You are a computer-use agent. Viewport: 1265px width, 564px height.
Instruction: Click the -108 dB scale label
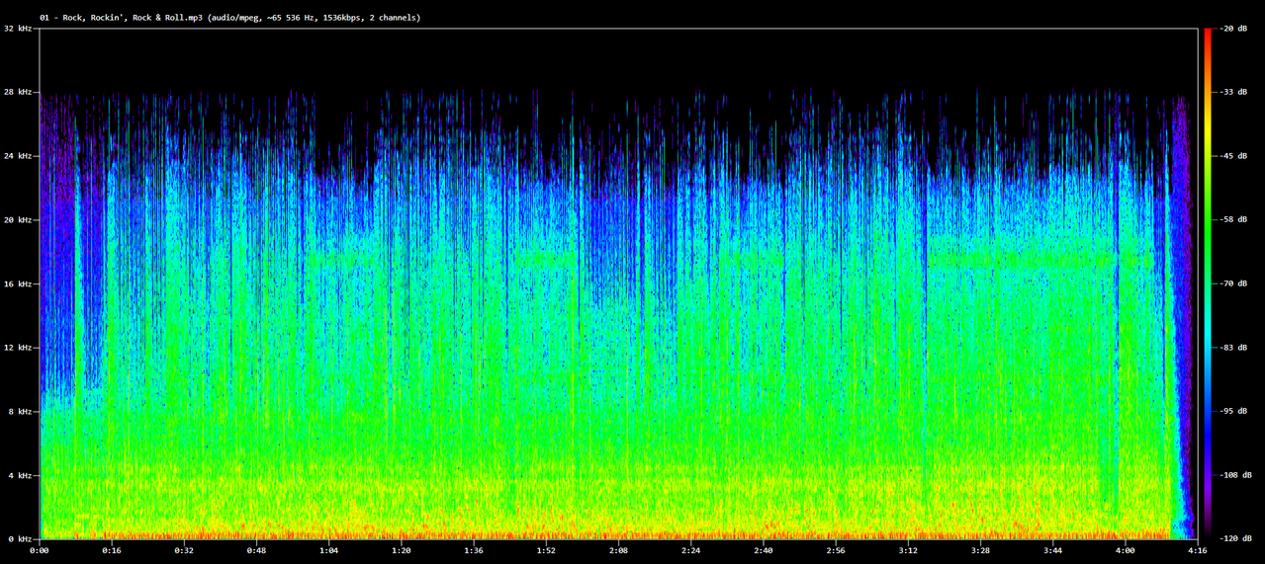point(1237,475)
